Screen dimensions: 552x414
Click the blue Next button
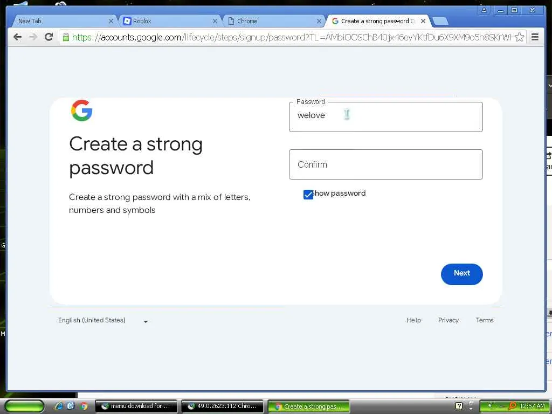click(x=461, y=274)
